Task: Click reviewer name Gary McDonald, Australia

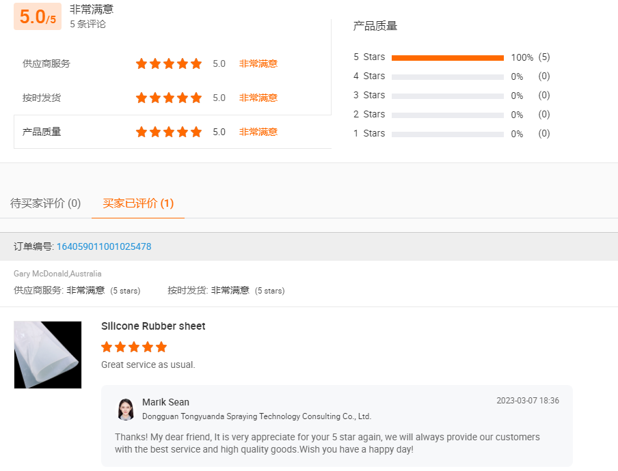Action: coord(57,274)
